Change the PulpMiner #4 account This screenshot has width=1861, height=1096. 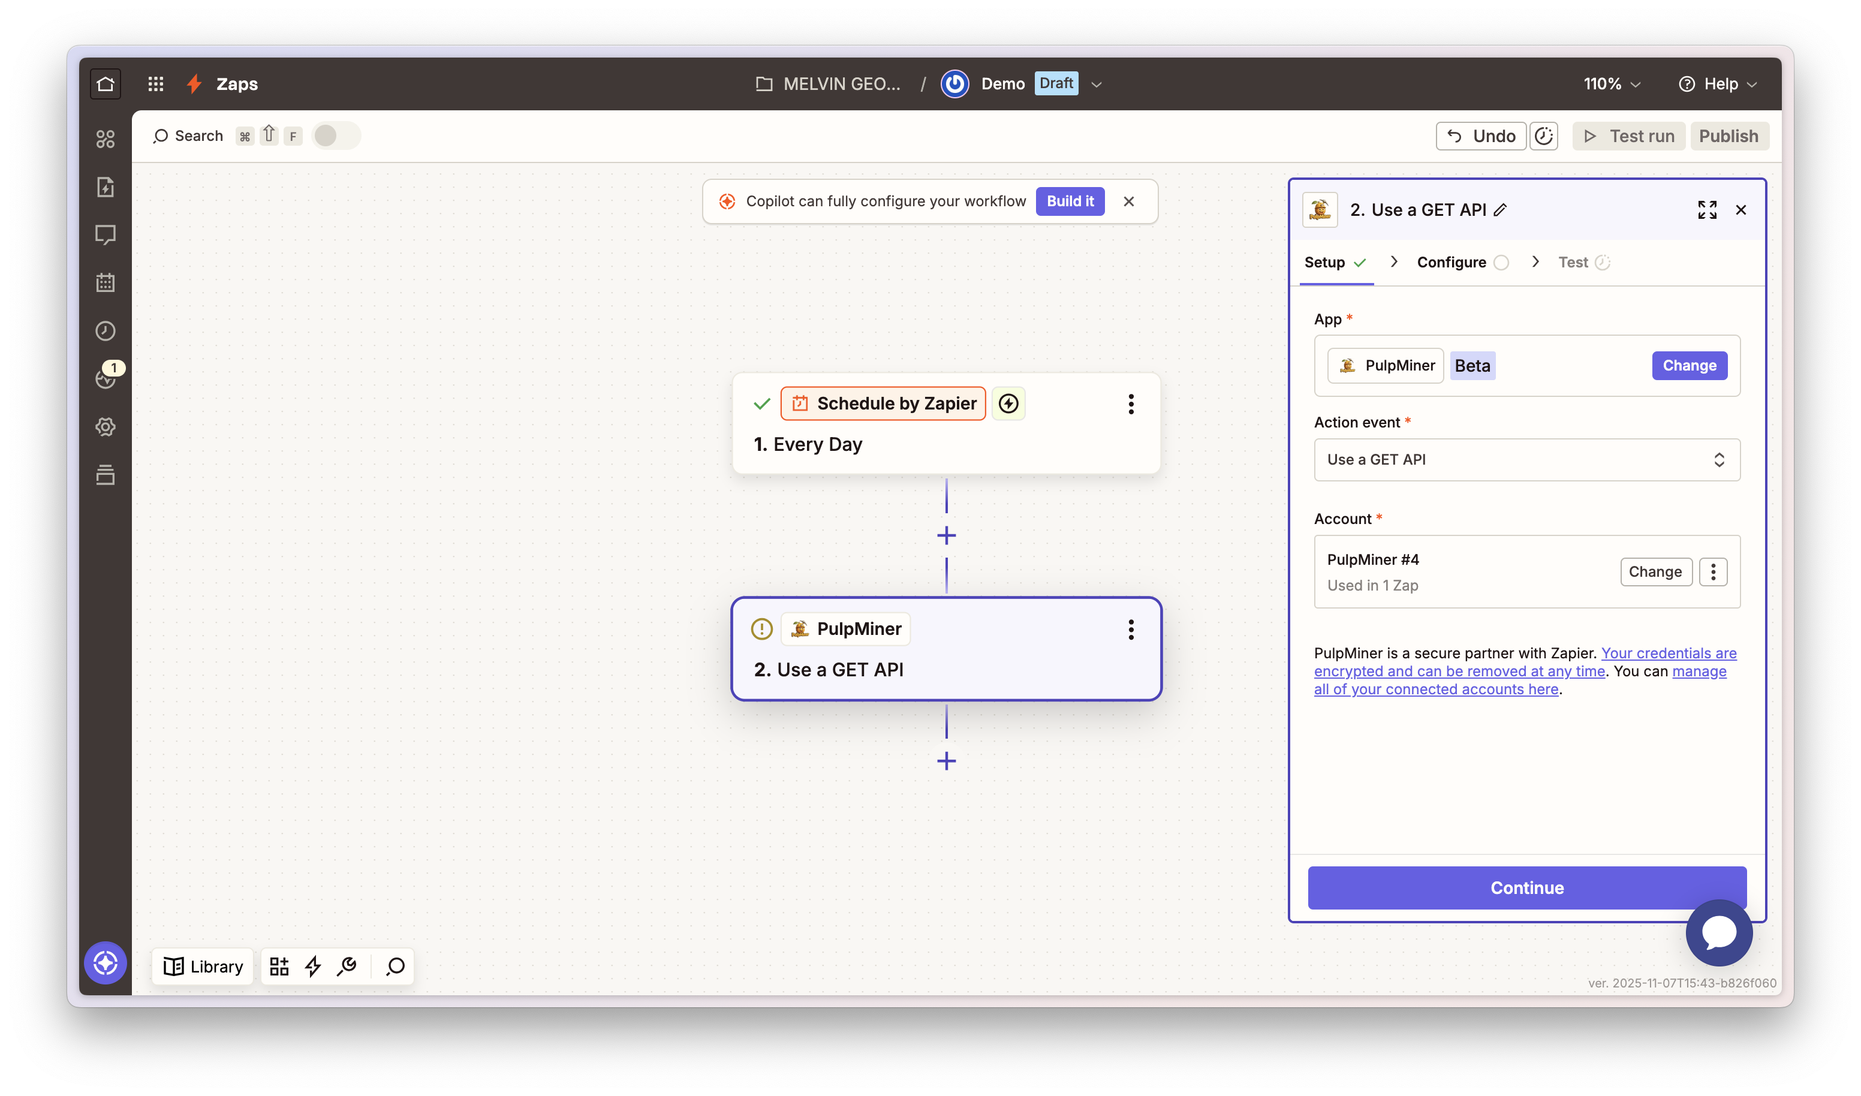1656,571
